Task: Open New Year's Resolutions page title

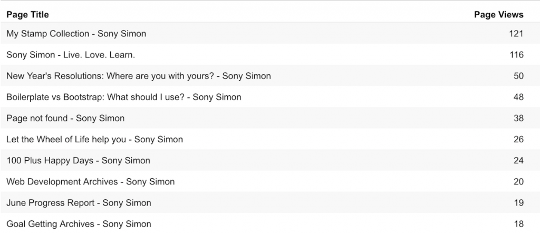Action: pyautogui.click(x=139, y=76)
